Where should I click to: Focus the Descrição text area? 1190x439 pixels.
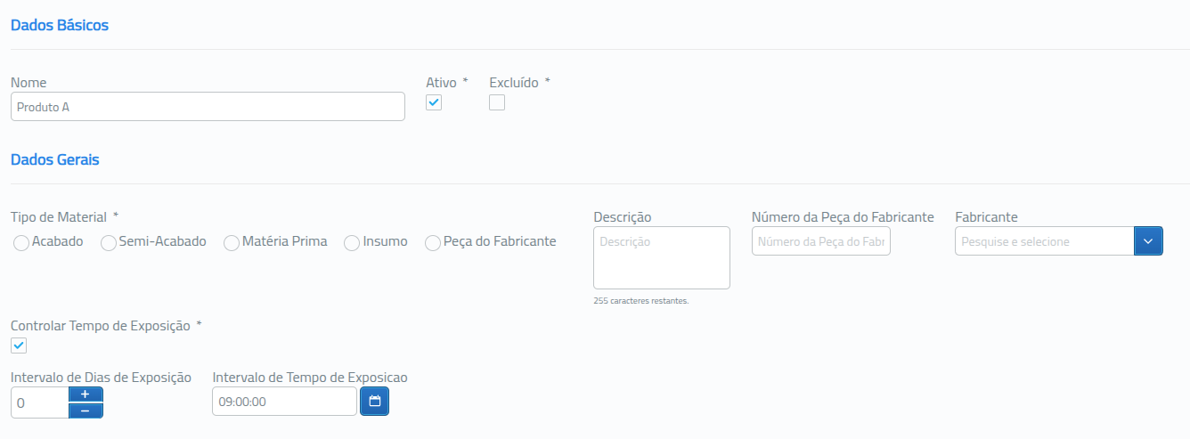pos(661,257)
